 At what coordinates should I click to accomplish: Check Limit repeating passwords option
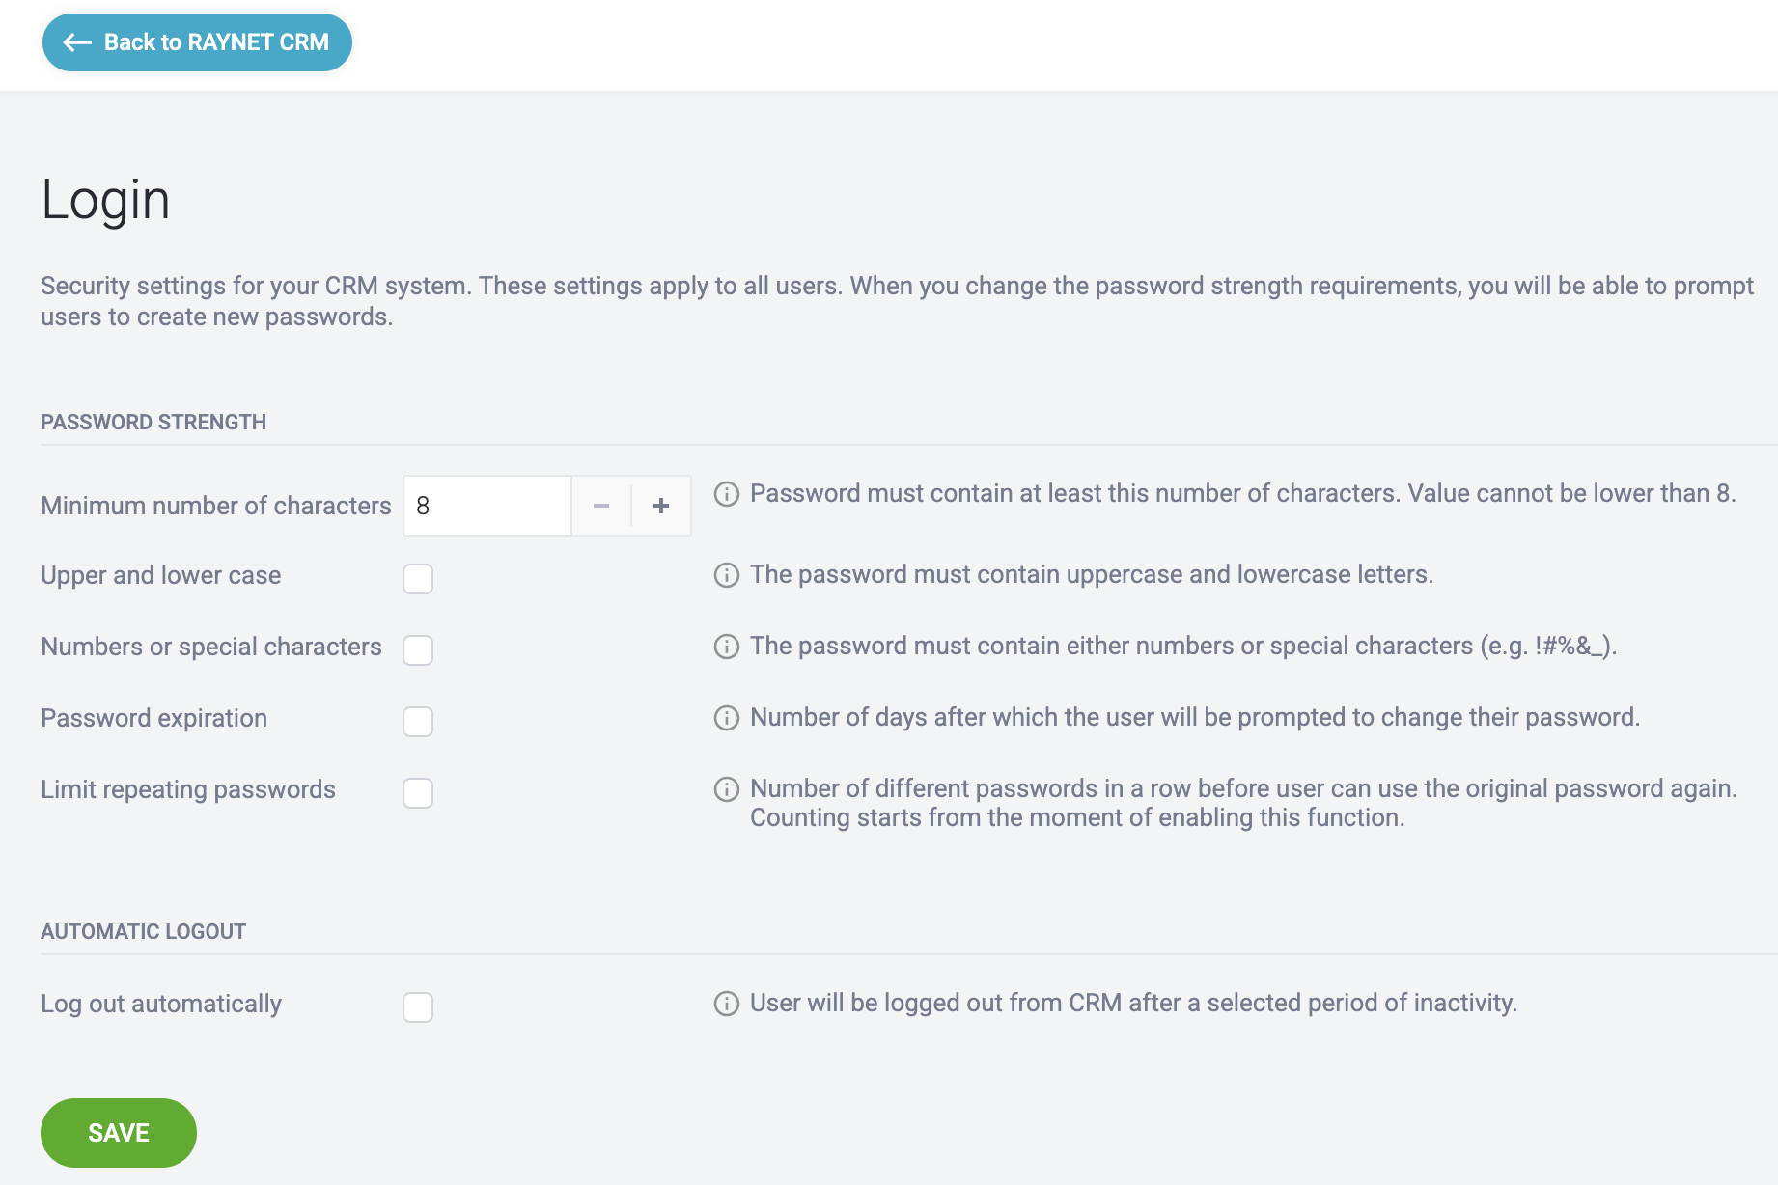click(418, 793)
